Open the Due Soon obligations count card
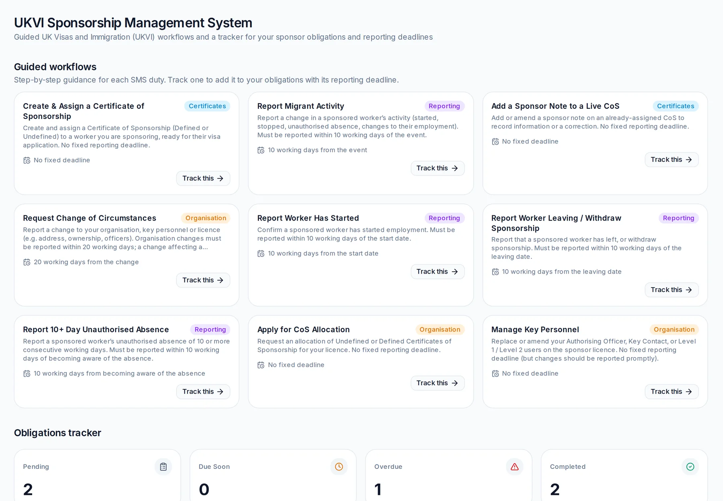 273,475
